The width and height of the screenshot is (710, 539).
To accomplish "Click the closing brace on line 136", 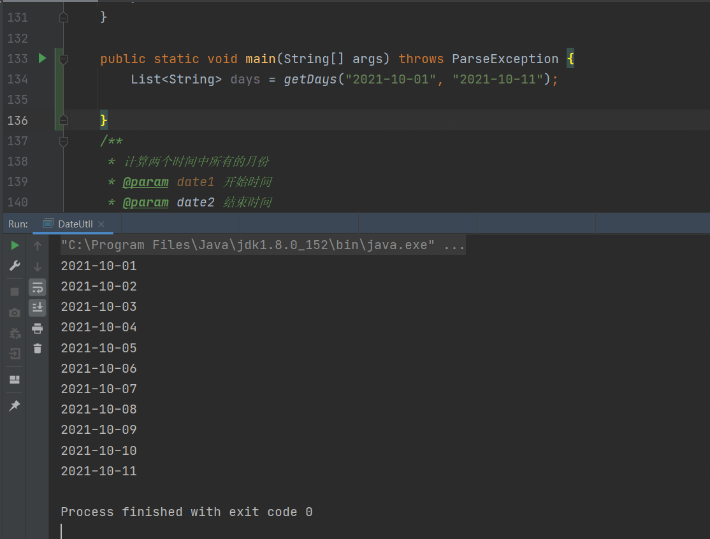I will [104, 120].
